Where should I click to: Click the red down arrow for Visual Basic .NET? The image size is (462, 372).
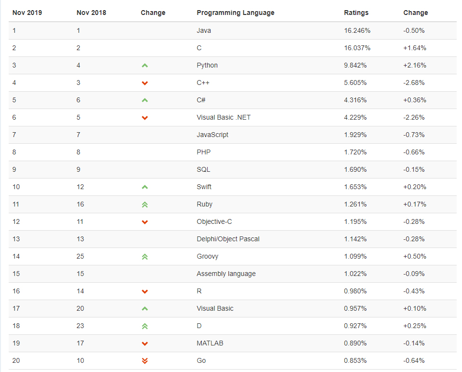(145, 118)
